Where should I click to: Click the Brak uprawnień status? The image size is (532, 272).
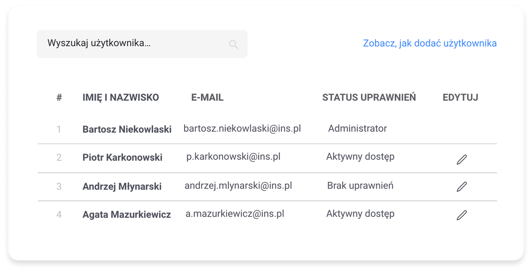tap(360, 185)
